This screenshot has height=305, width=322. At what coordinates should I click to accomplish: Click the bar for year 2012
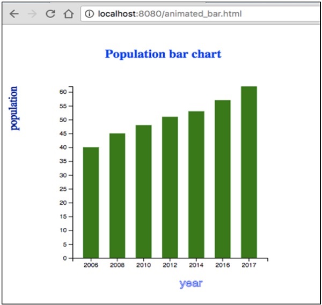tap(170, 187)
